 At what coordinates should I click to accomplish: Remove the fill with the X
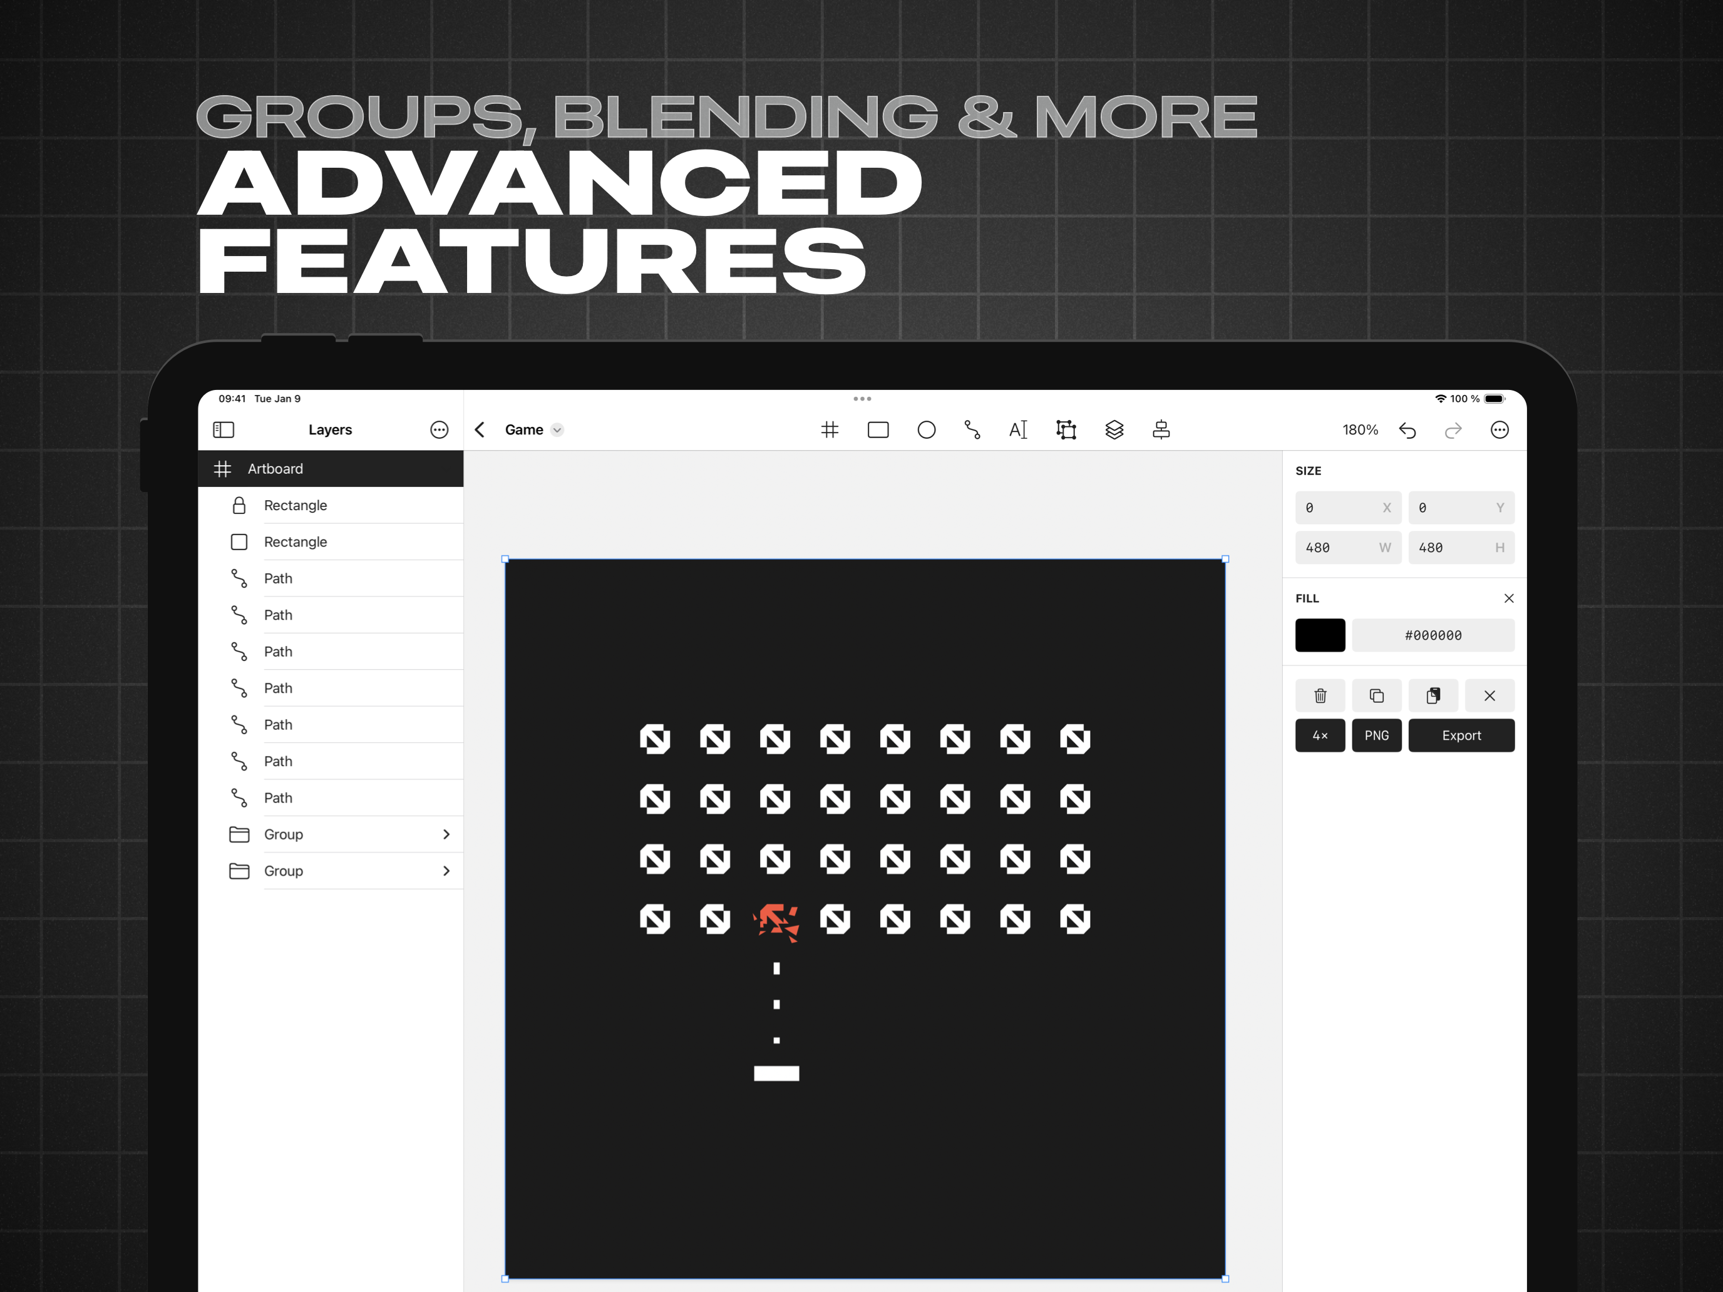(1508, 598)
